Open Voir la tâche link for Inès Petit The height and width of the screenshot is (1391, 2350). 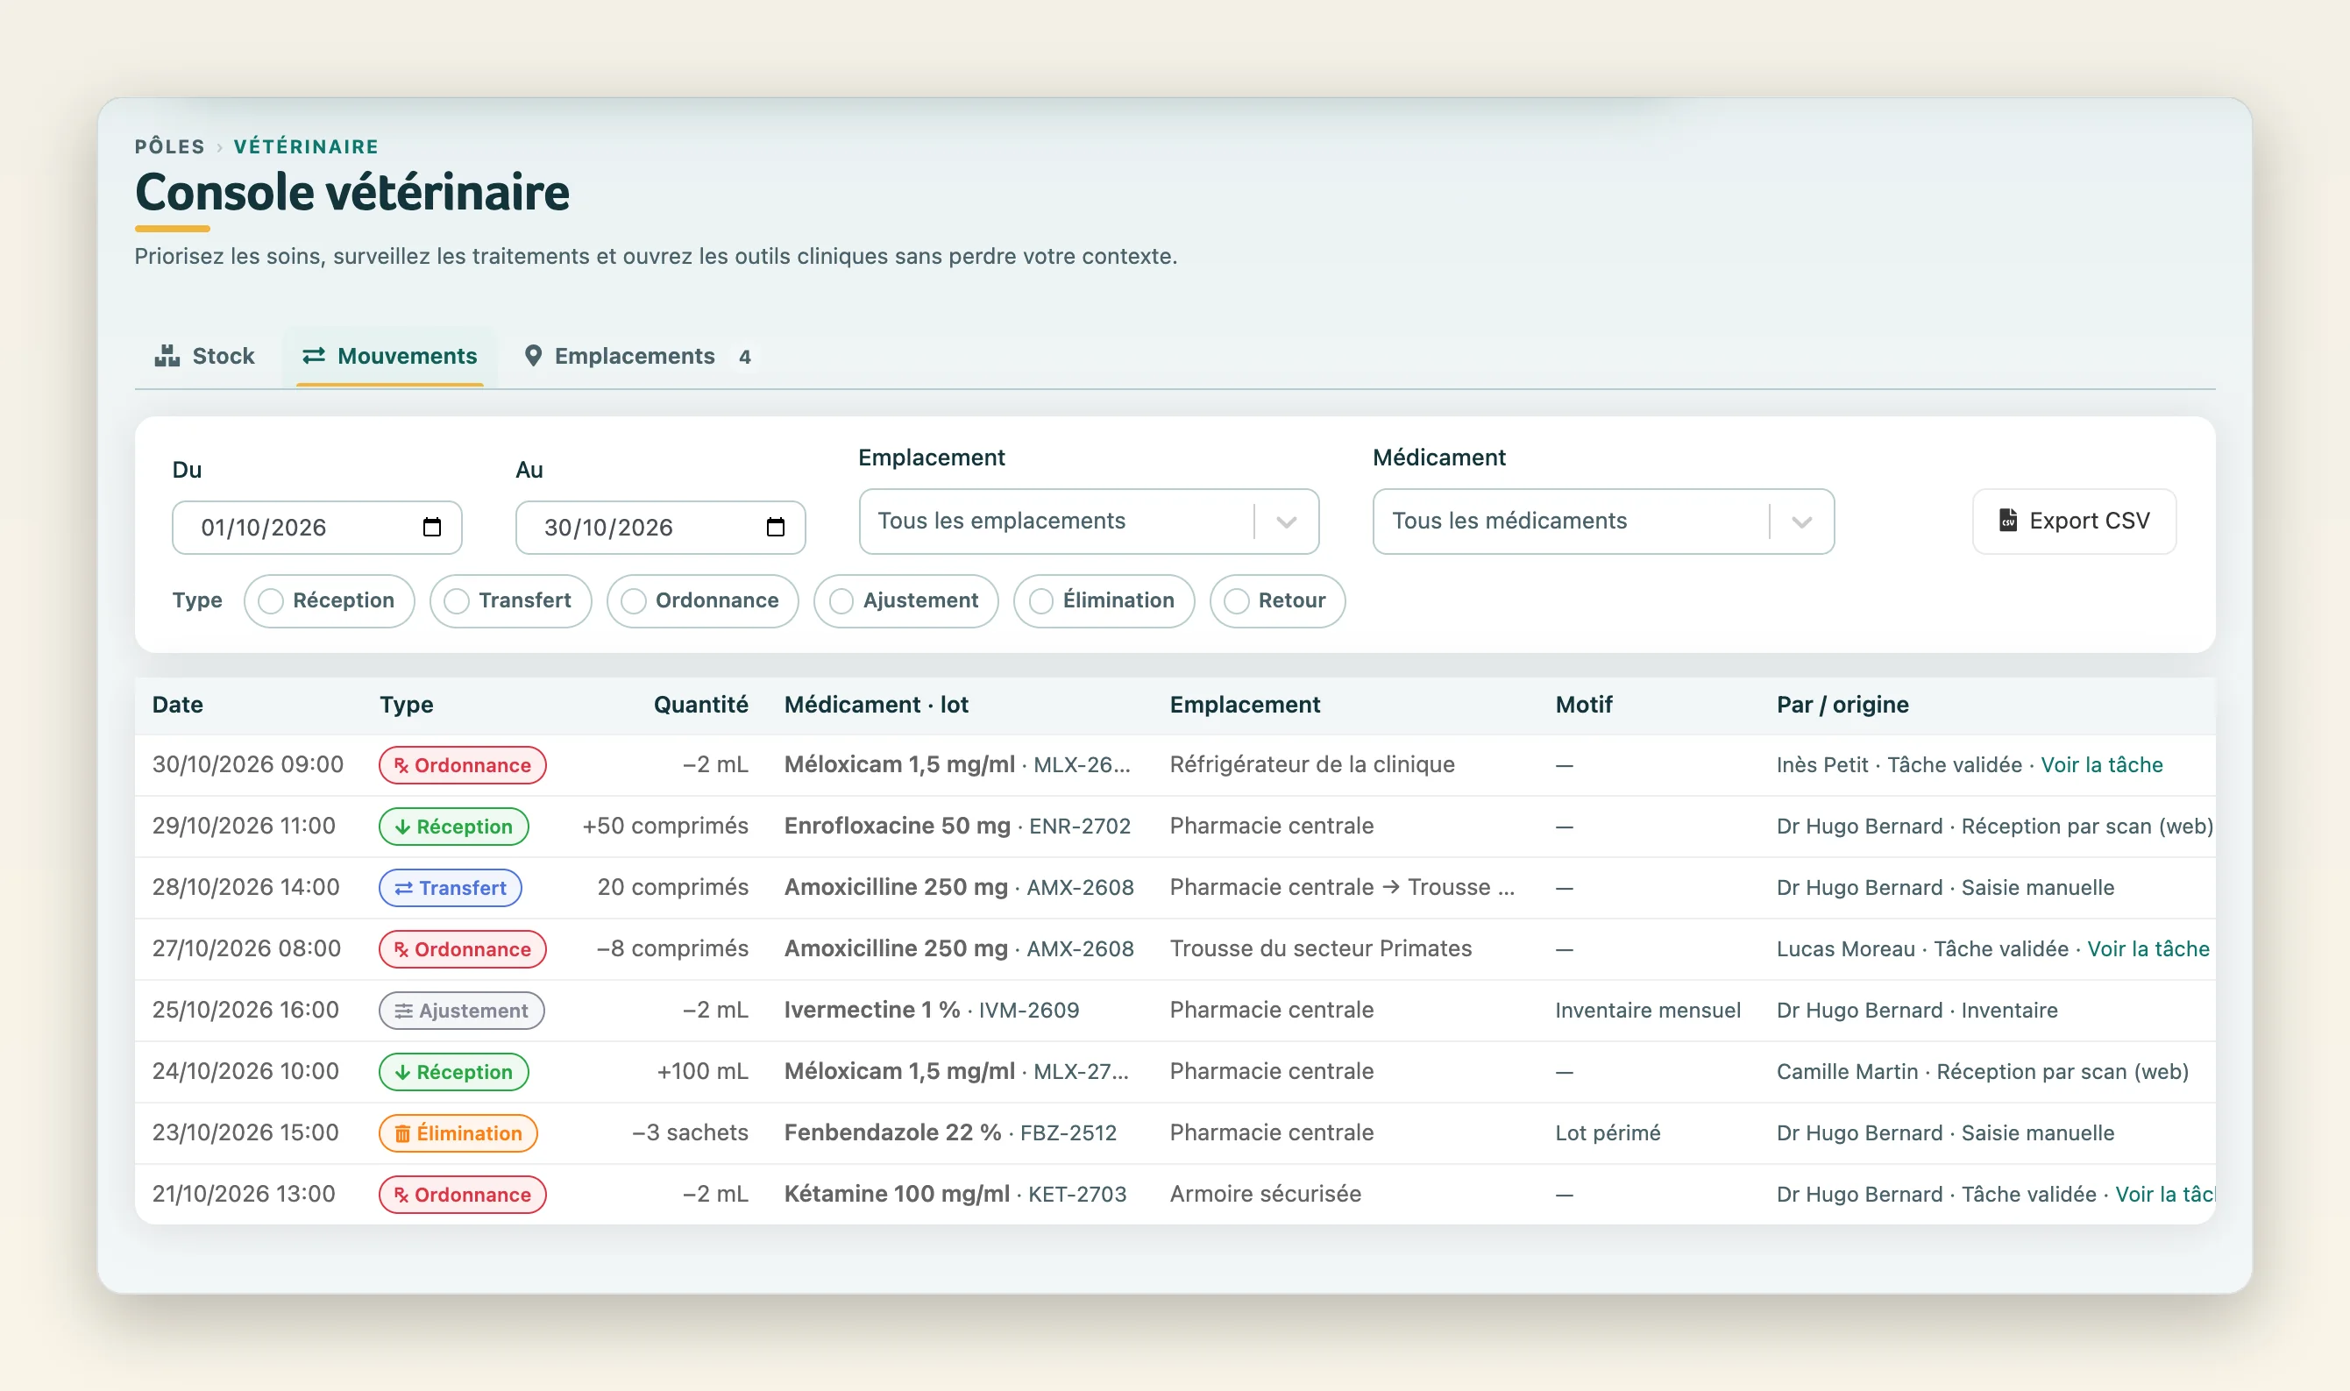tap(2102, 765)
